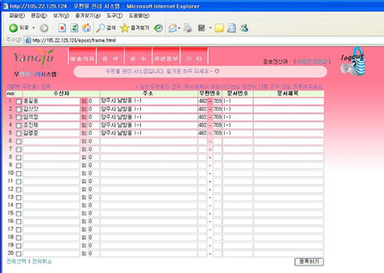
Task: Open the 보기(V) menu
Action: pyautogui.click(x=61, y=16)
